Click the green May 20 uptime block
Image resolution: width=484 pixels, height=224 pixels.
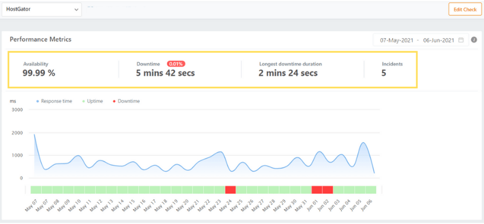(188, 189)
